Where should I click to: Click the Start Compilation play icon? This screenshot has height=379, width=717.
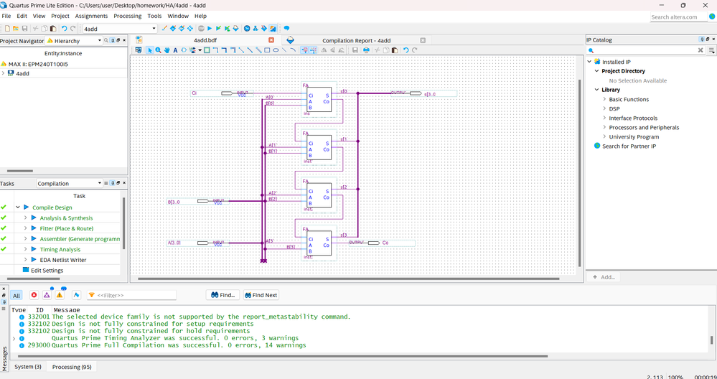click(x=210, y=29)
